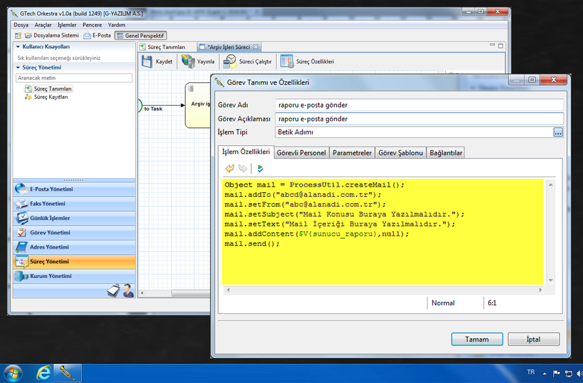This screenshot has width=583, height=383.
Task: Click inside the yellow script code area
Action: click(383, 232)
